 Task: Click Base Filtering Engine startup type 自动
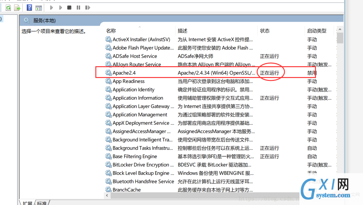tap(312, 156)
